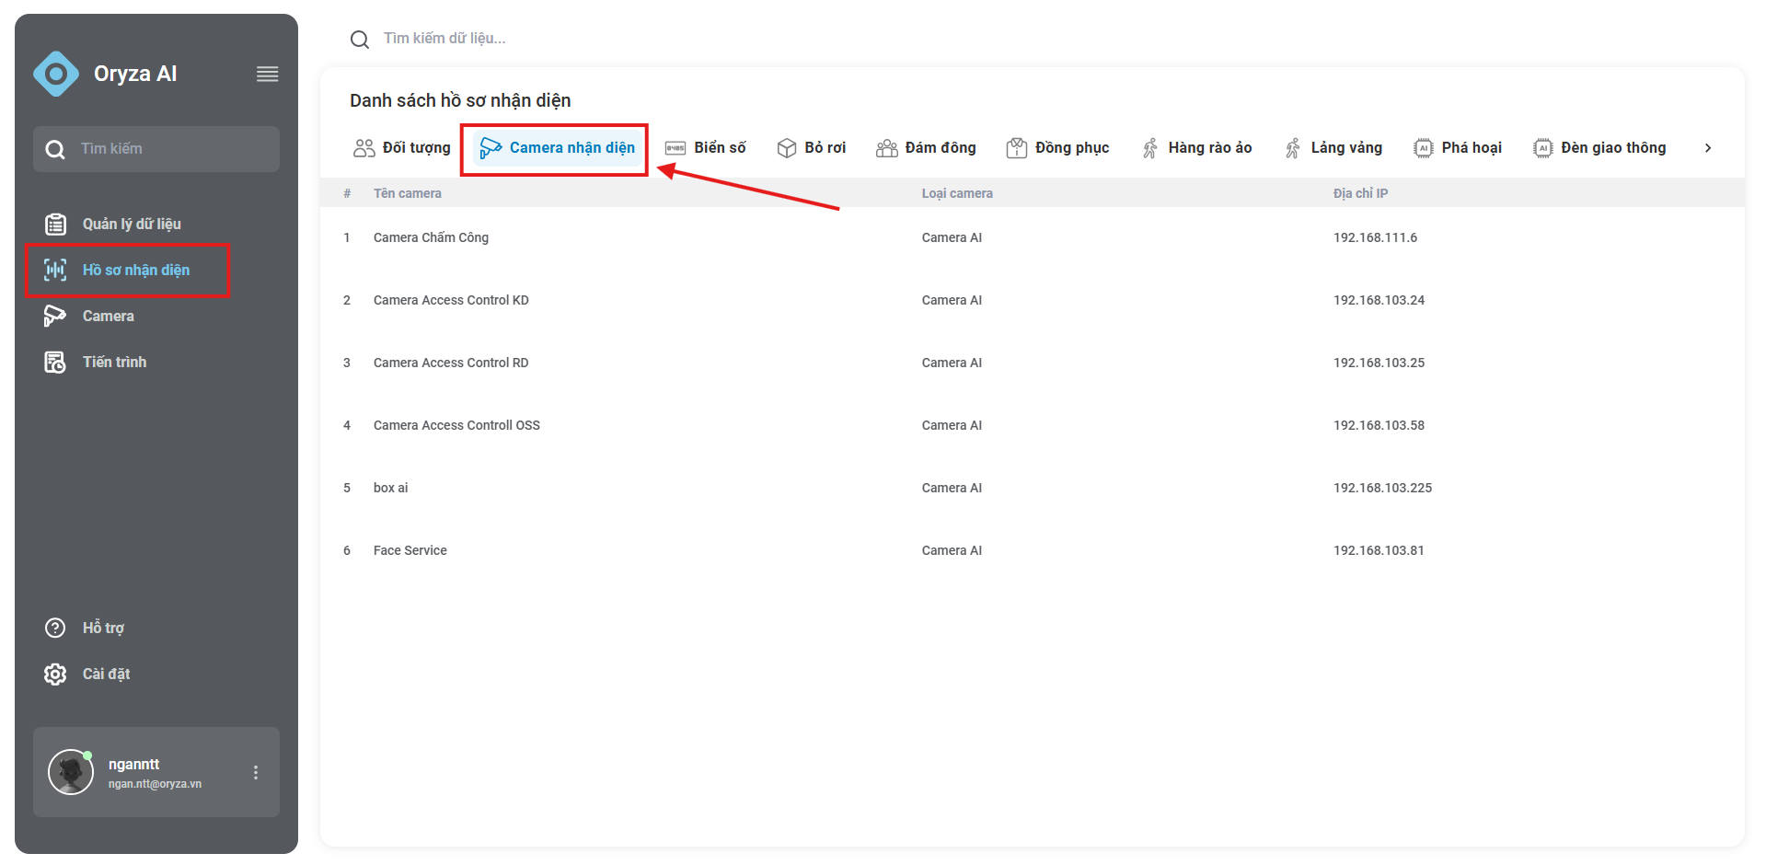
Task: Click the Camera nhận diện tab icon
Action: click(x=491, y=148)
